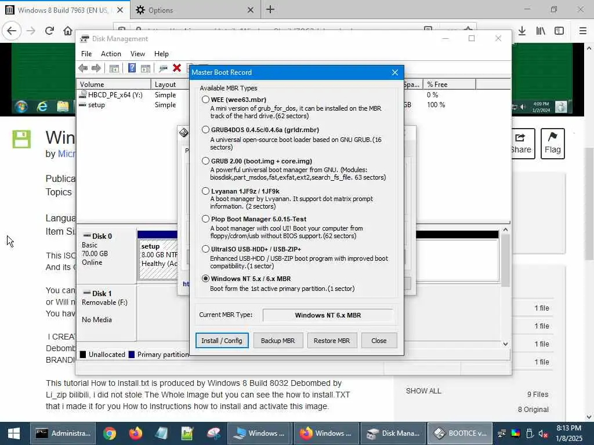Switch to BOOTICE taskbar button
The width and height of the screenshot is (594, 445).
[x=460, y=433]
